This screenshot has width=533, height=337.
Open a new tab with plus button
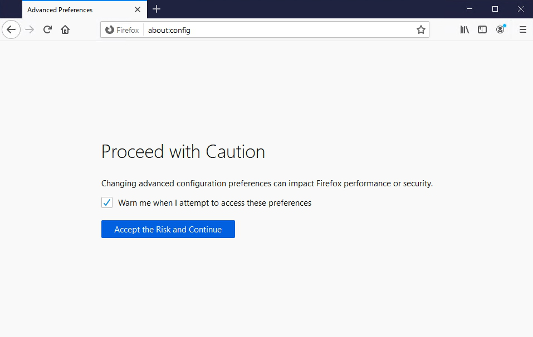tap(157, 9)
